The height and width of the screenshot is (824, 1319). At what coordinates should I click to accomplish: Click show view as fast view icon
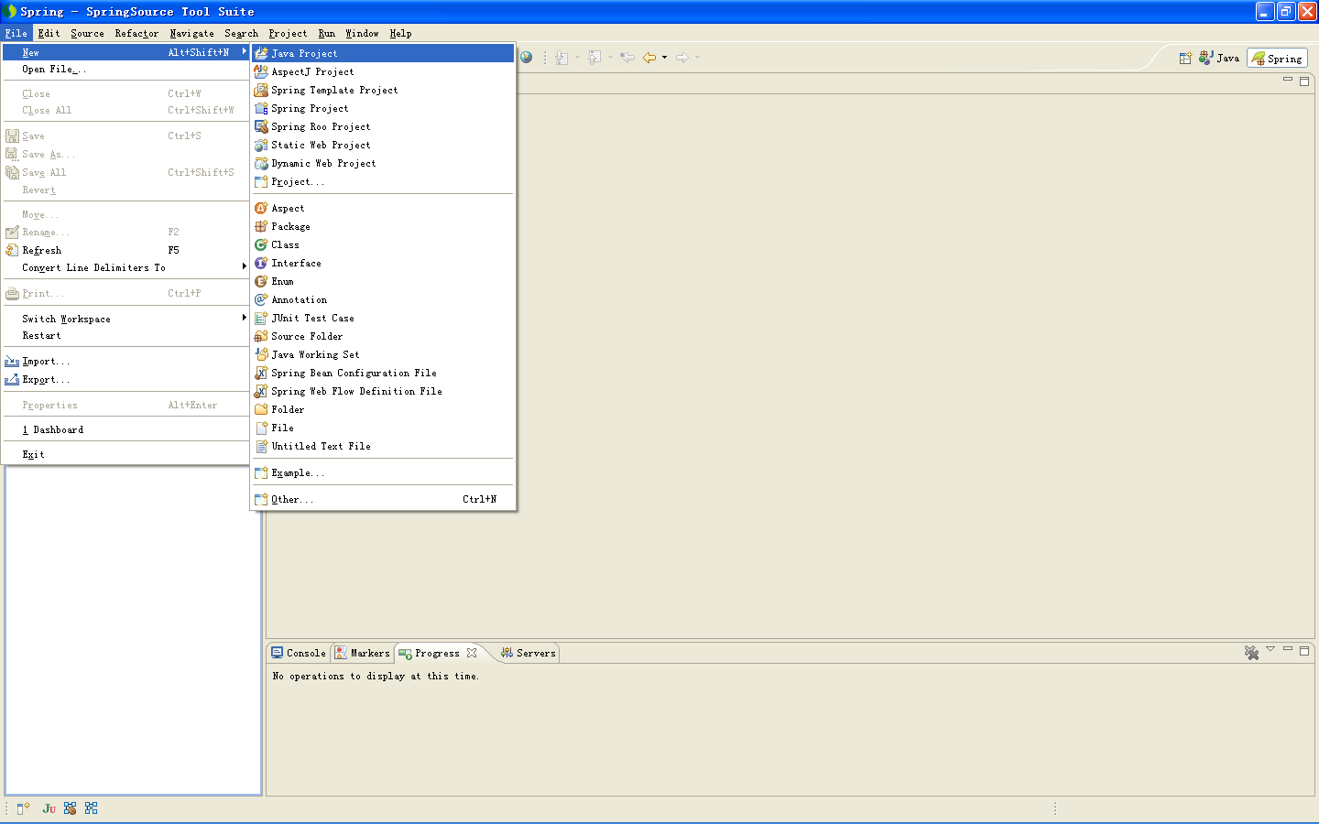coord(23,808)
